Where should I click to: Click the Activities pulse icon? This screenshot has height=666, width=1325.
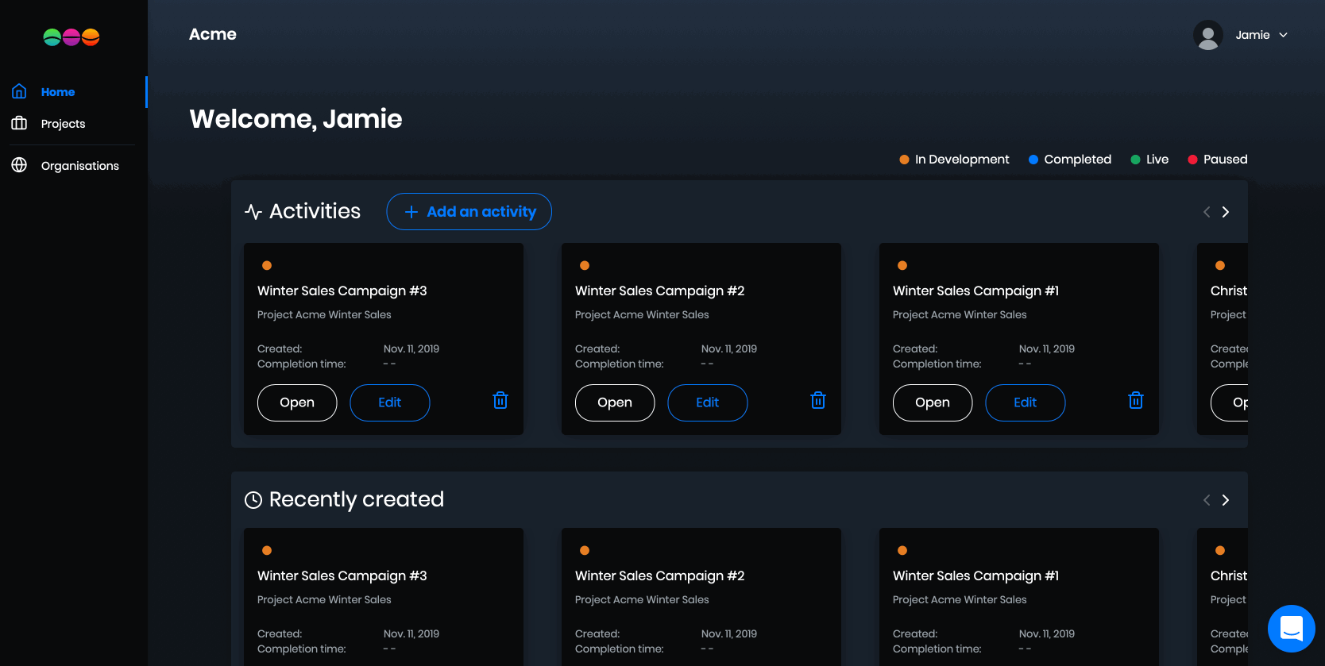(253, 212)
